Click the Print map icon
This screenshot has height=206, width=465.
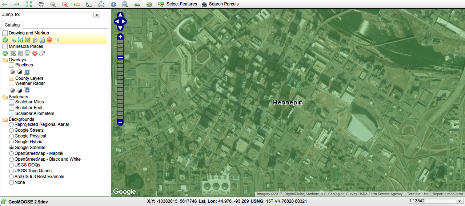point(101,4)
